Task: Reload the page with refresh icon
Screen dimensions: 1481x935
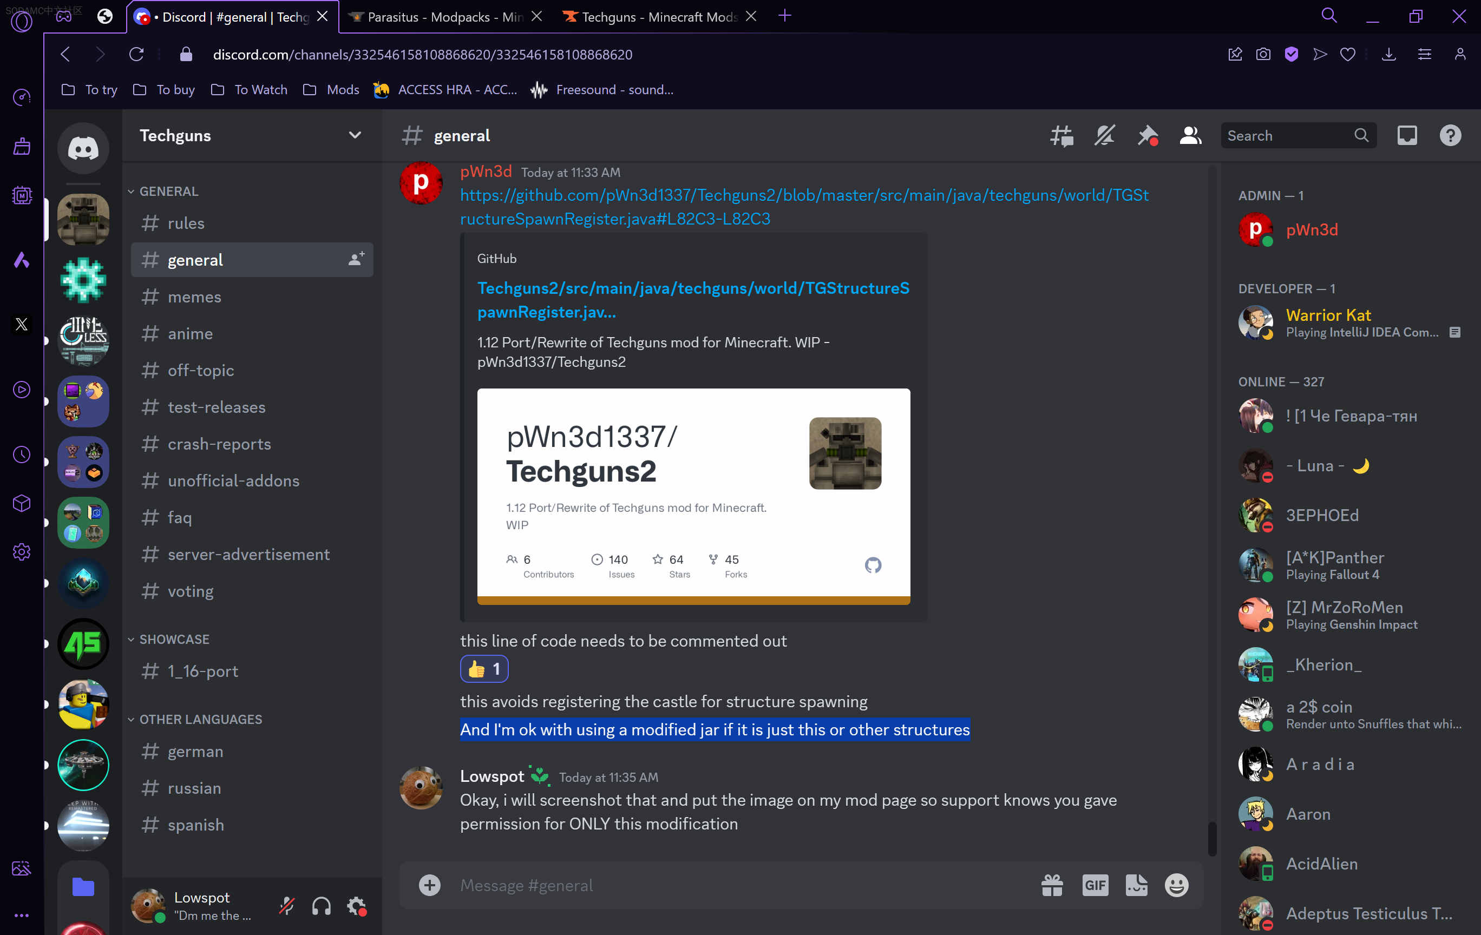Action: 136,54
